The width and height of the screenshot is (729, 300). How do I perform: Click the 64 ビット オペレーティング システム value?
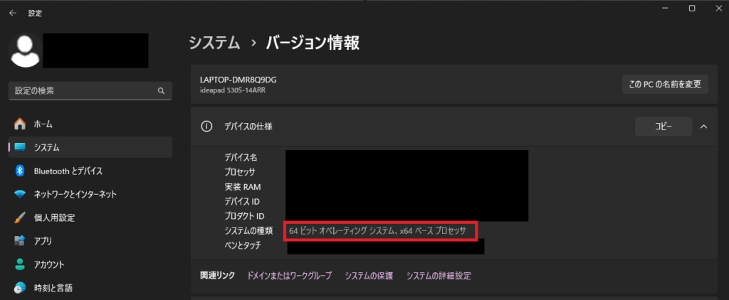377,231
